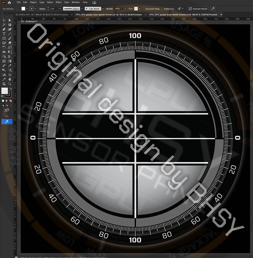Select the Pen tool
This screenshot has width=253, height=258.
[x=4, y=29]
